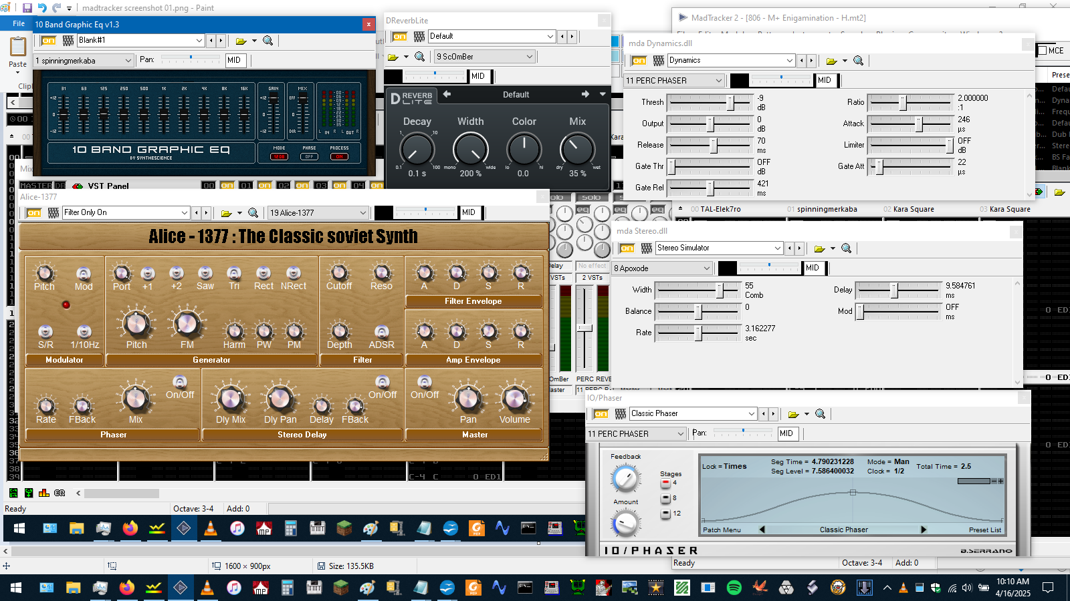Viewport: 1070px width, 601px height.
Task: Select 01 spinningmerkaba tab in MadTracker
Action: pyautogui.click(x=822, y=209)
